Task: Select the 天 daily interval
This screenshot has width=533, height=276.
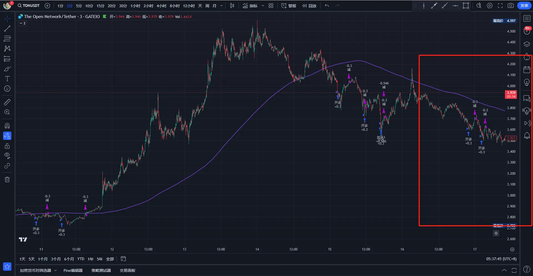Action: pos(200,6)
